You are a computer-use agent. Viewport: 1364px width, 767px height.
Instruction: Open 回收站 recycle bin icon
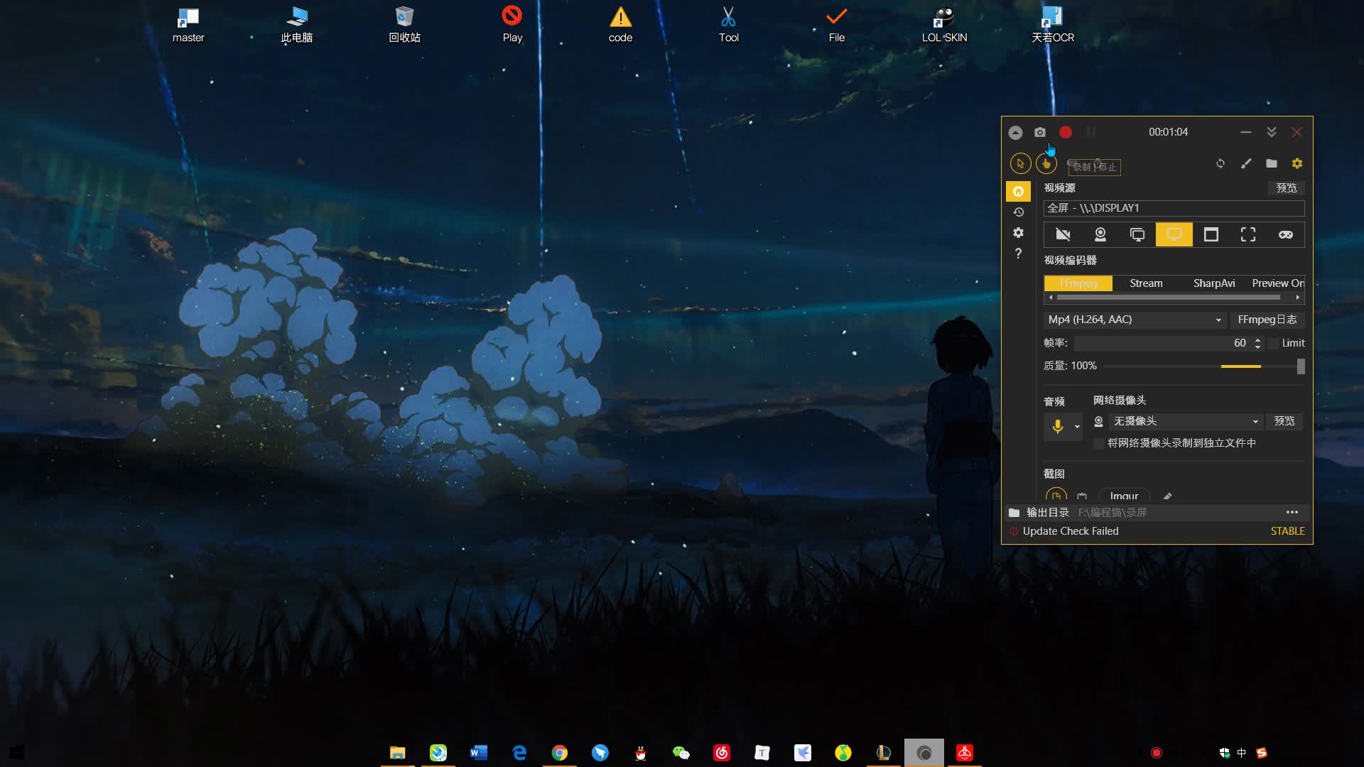(405, 24)
